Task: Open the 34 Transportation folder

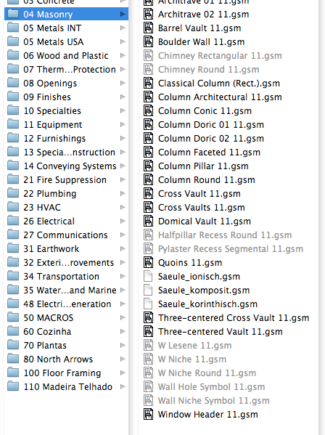Action: 66,276
